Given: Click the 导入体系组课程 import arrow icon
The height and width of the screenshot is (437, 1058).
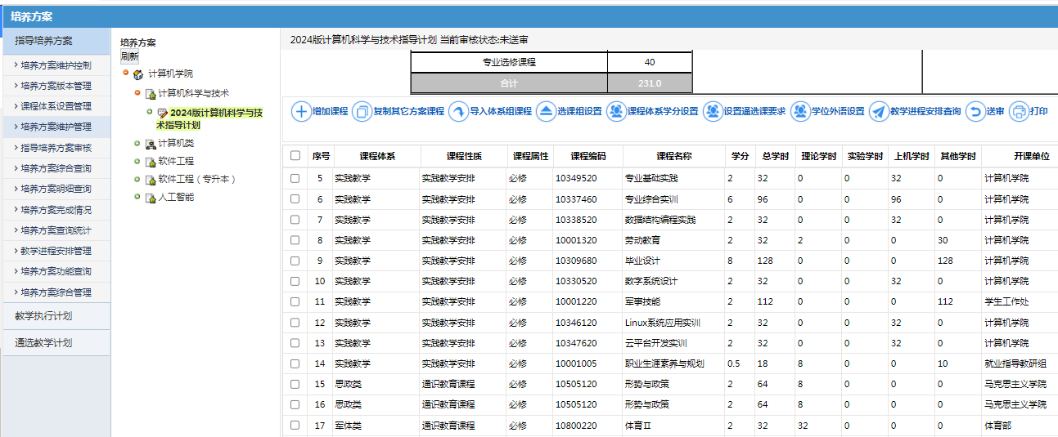Looking at the screenshot, I should (458, 111).
